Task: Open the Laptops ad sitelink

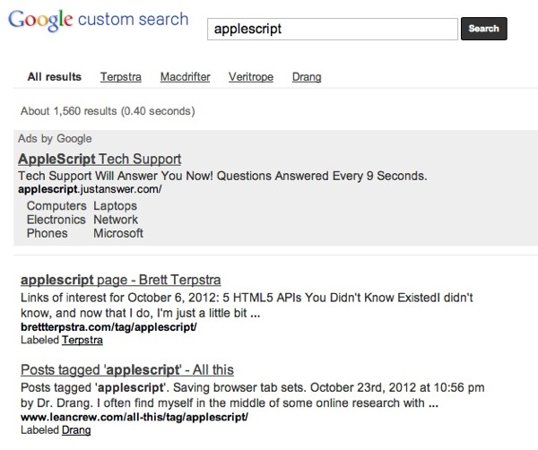Action: tap(116, 206)
